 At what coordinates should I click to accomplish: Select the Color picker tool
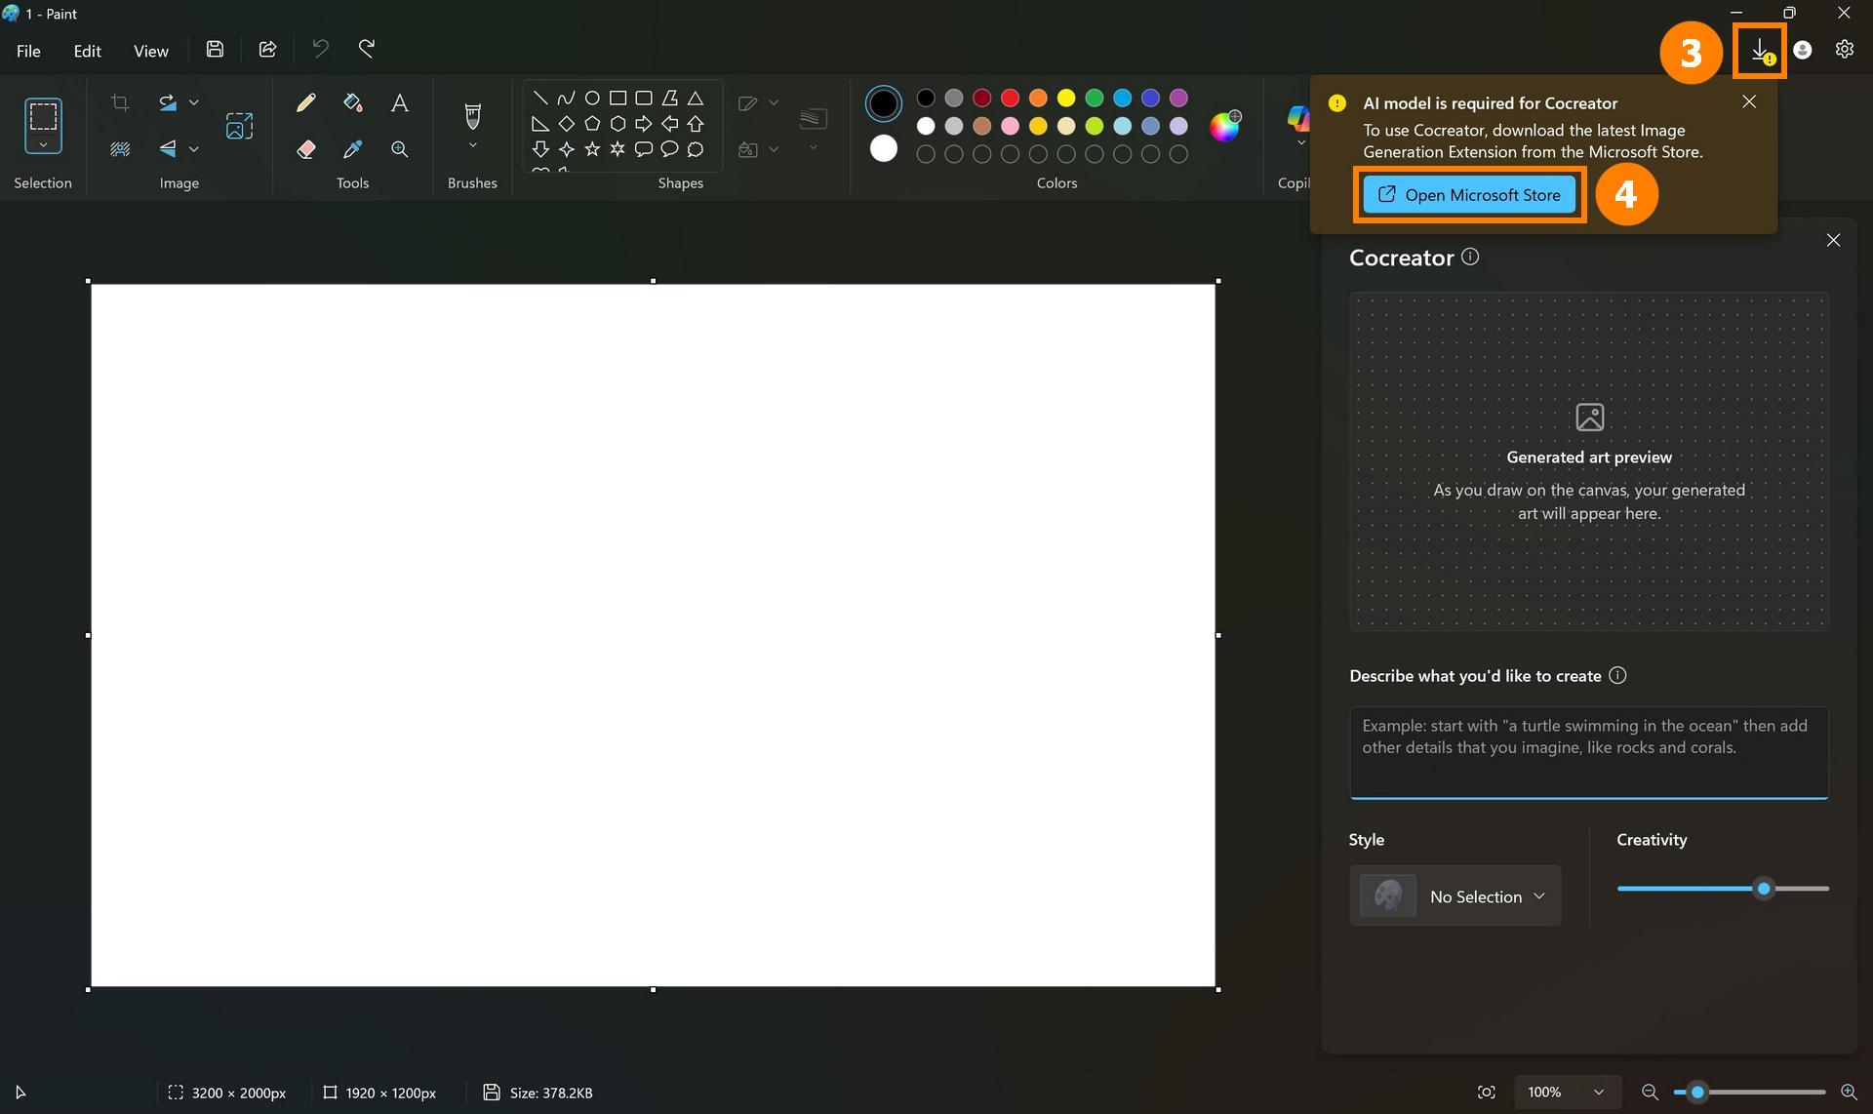coord(352,148)
